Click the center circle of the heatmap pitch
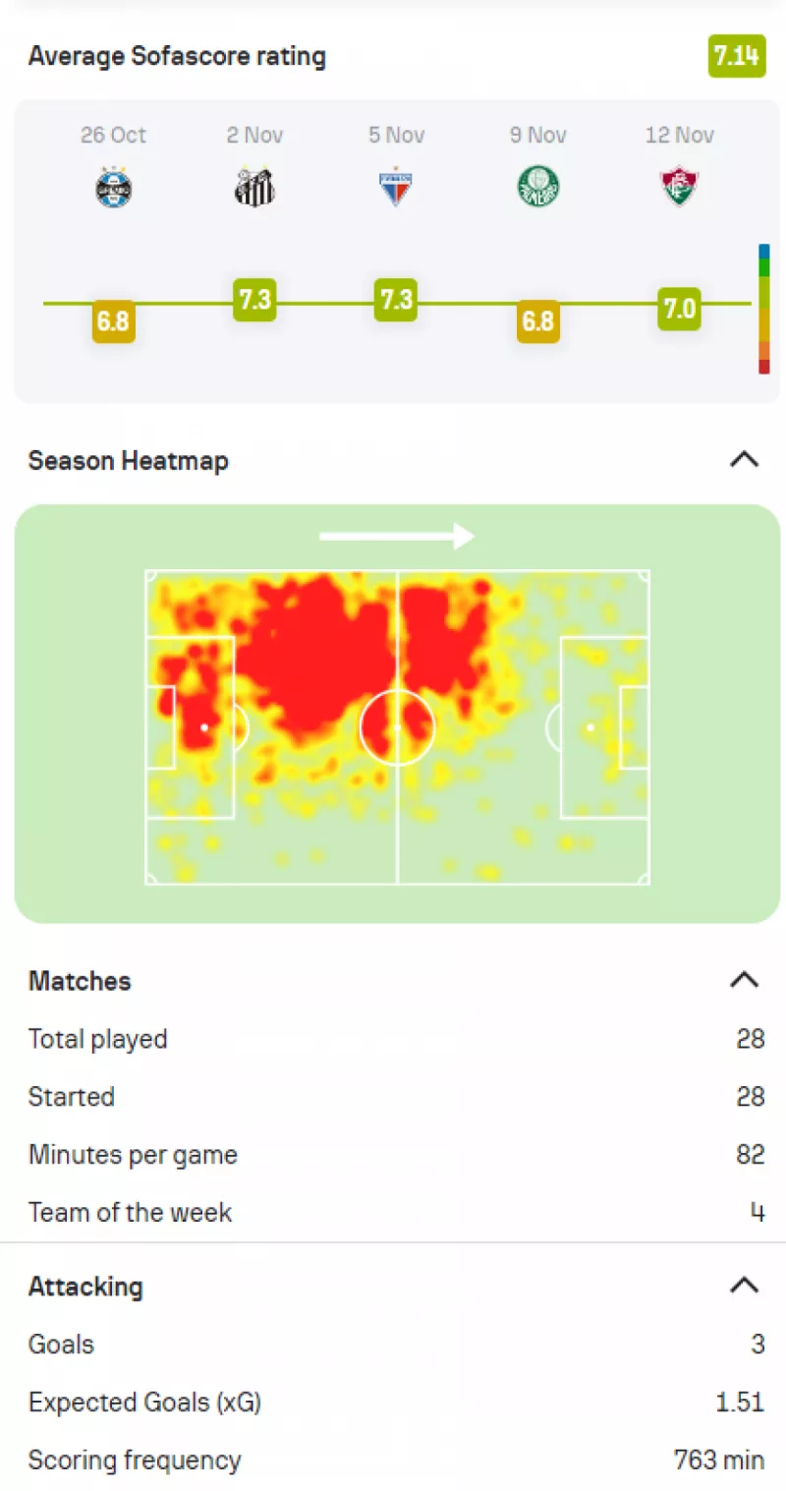 point(397,727)
